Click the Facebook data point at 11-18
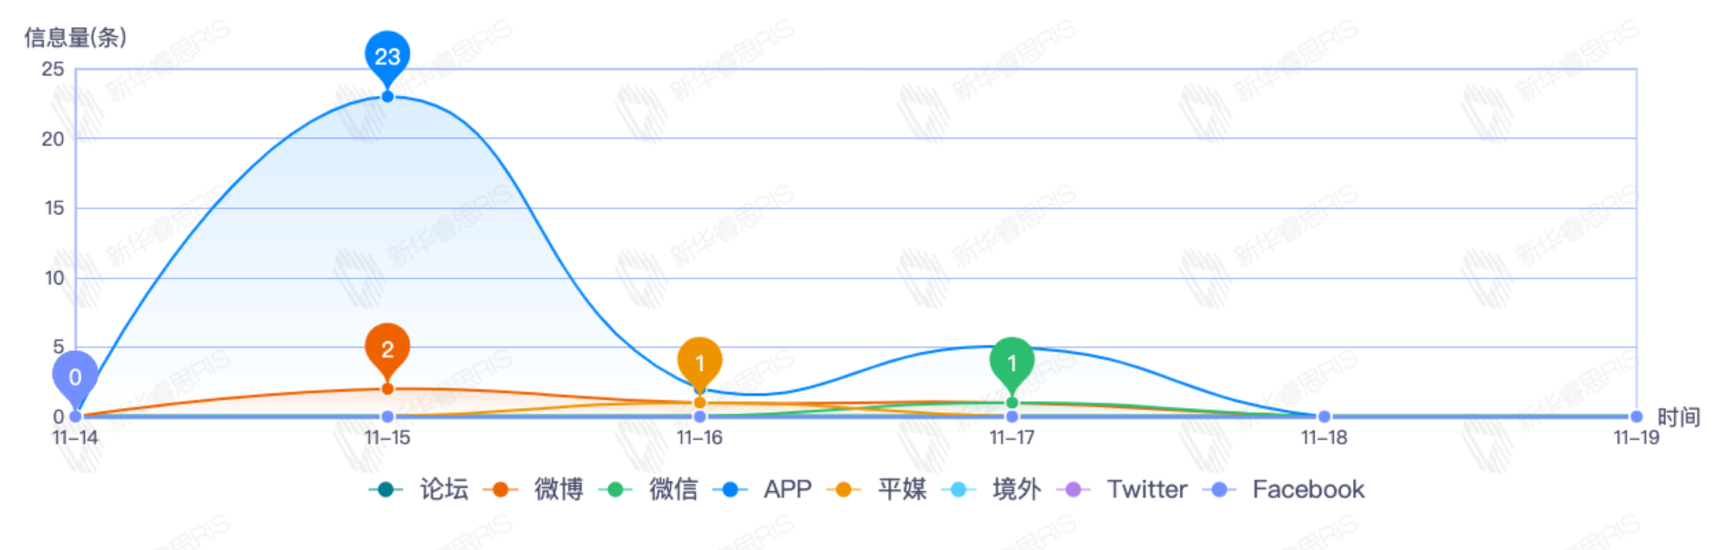The width and height of the screenshot is (1733, 550). [1324, 417]
